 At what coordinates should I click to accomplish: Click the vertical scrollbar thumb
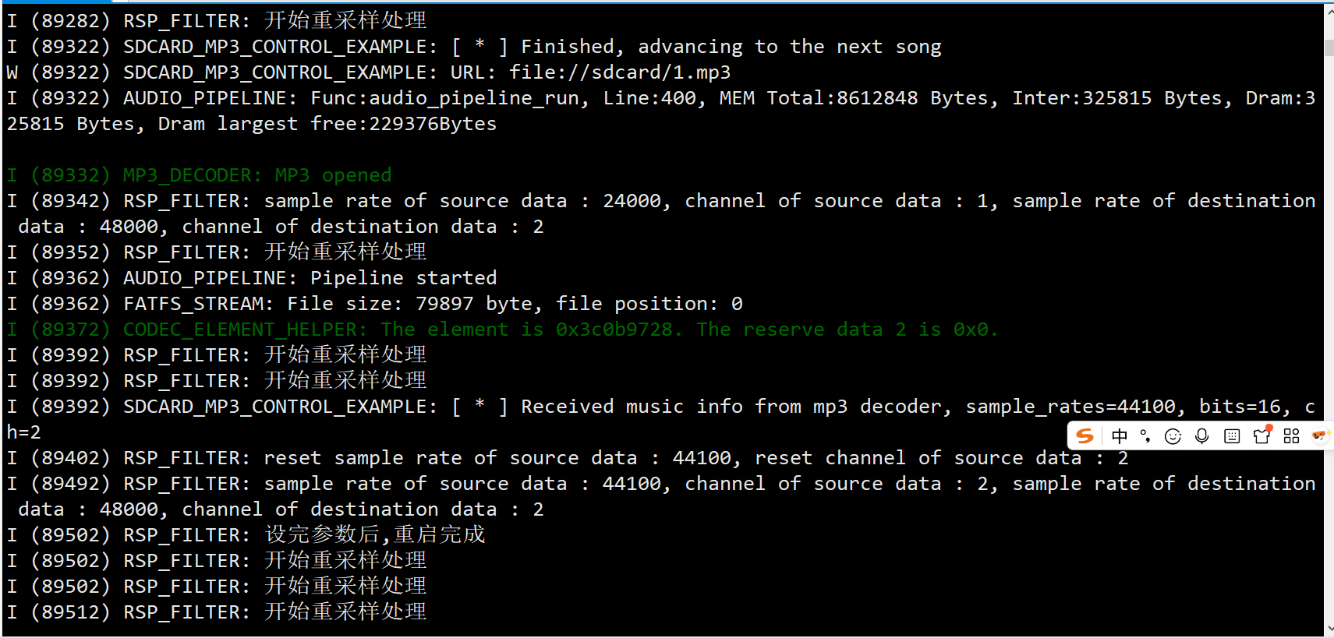coord(1329,47)
